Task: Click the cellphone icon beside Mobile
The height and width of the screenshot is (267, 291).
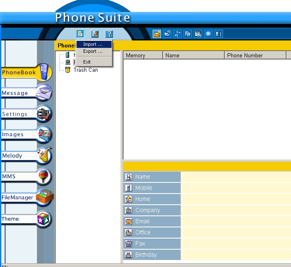Action: pyautogui.click(x=128, y=188)
